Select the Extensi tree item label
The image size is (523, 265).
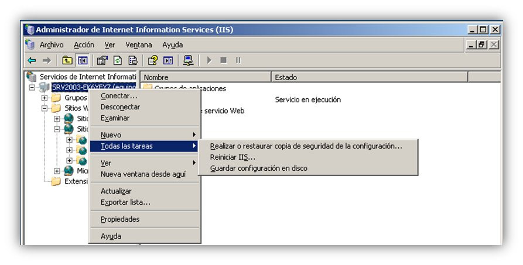(76, 181)
